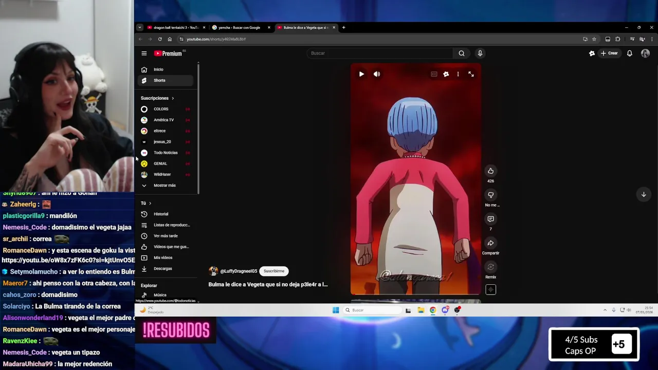Open the América TV subscription
The image size is (658, 370).
tap(166, 120)
